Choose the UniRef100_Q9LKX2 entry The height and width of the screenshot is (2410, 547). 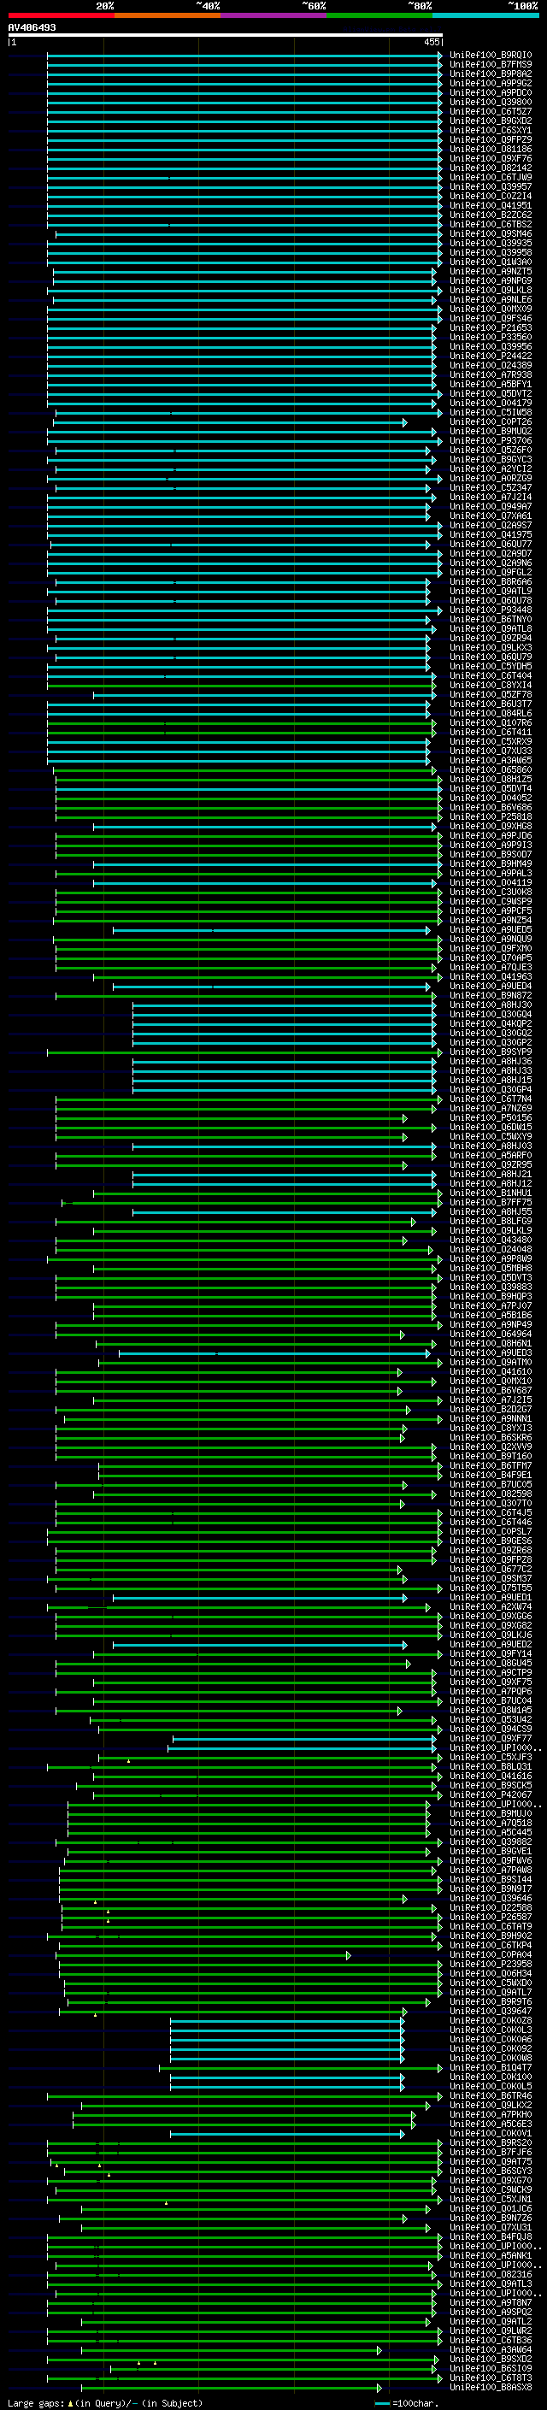(x=491, y=2105)
